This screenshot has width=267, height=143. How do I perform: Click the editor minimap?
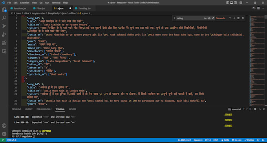tap(257, 60)
